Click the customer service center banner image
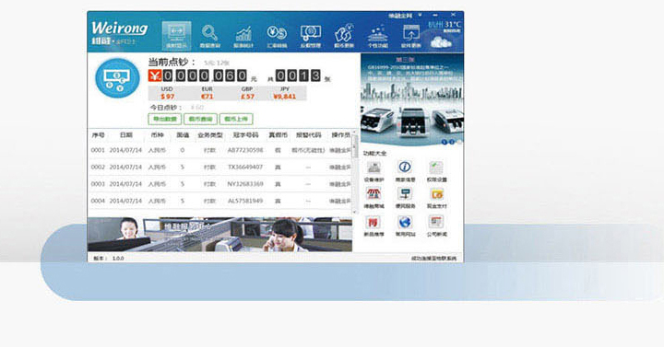 point(219,235)
